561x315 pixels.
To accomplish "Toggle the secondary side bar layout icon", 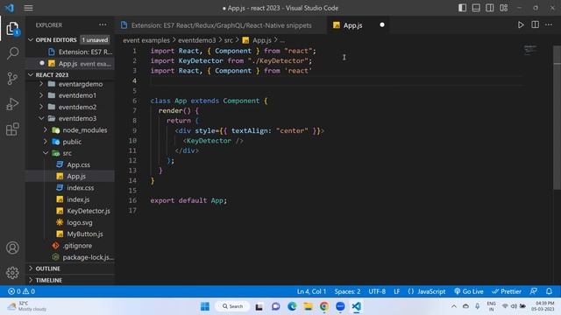I will pyautogui.click(x=490, y=8).
